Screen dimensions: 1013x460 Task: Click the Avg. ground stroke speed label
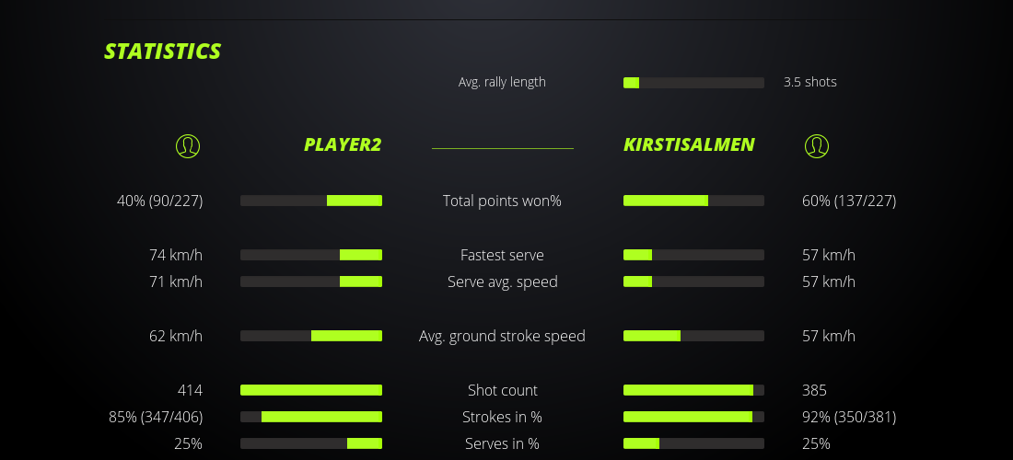pyautogui.click(x=502, y=336)
